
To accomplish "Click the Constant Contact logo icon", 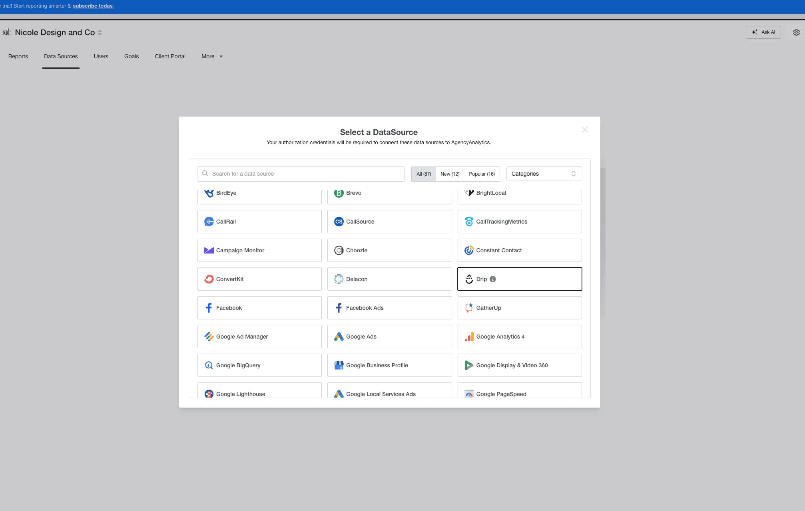I will 469,250.
